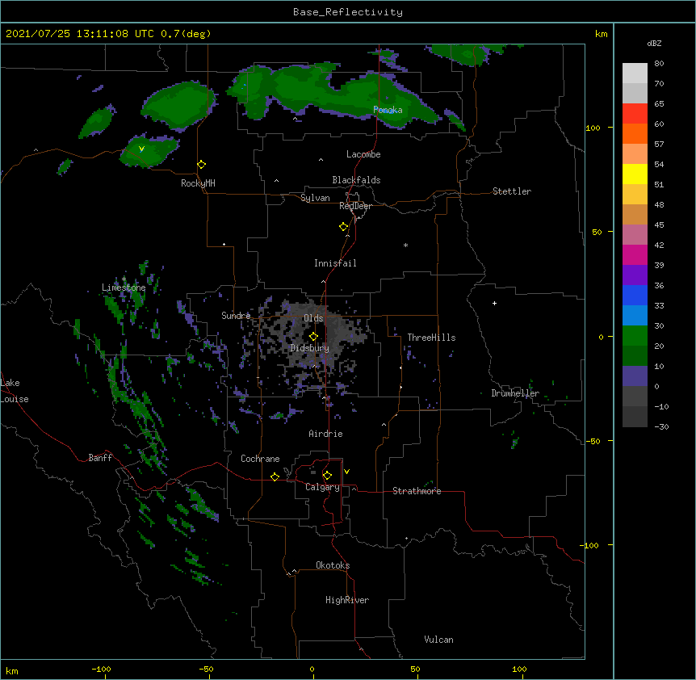Click the yellow marker near Cochrane

(x=275, y=476)
